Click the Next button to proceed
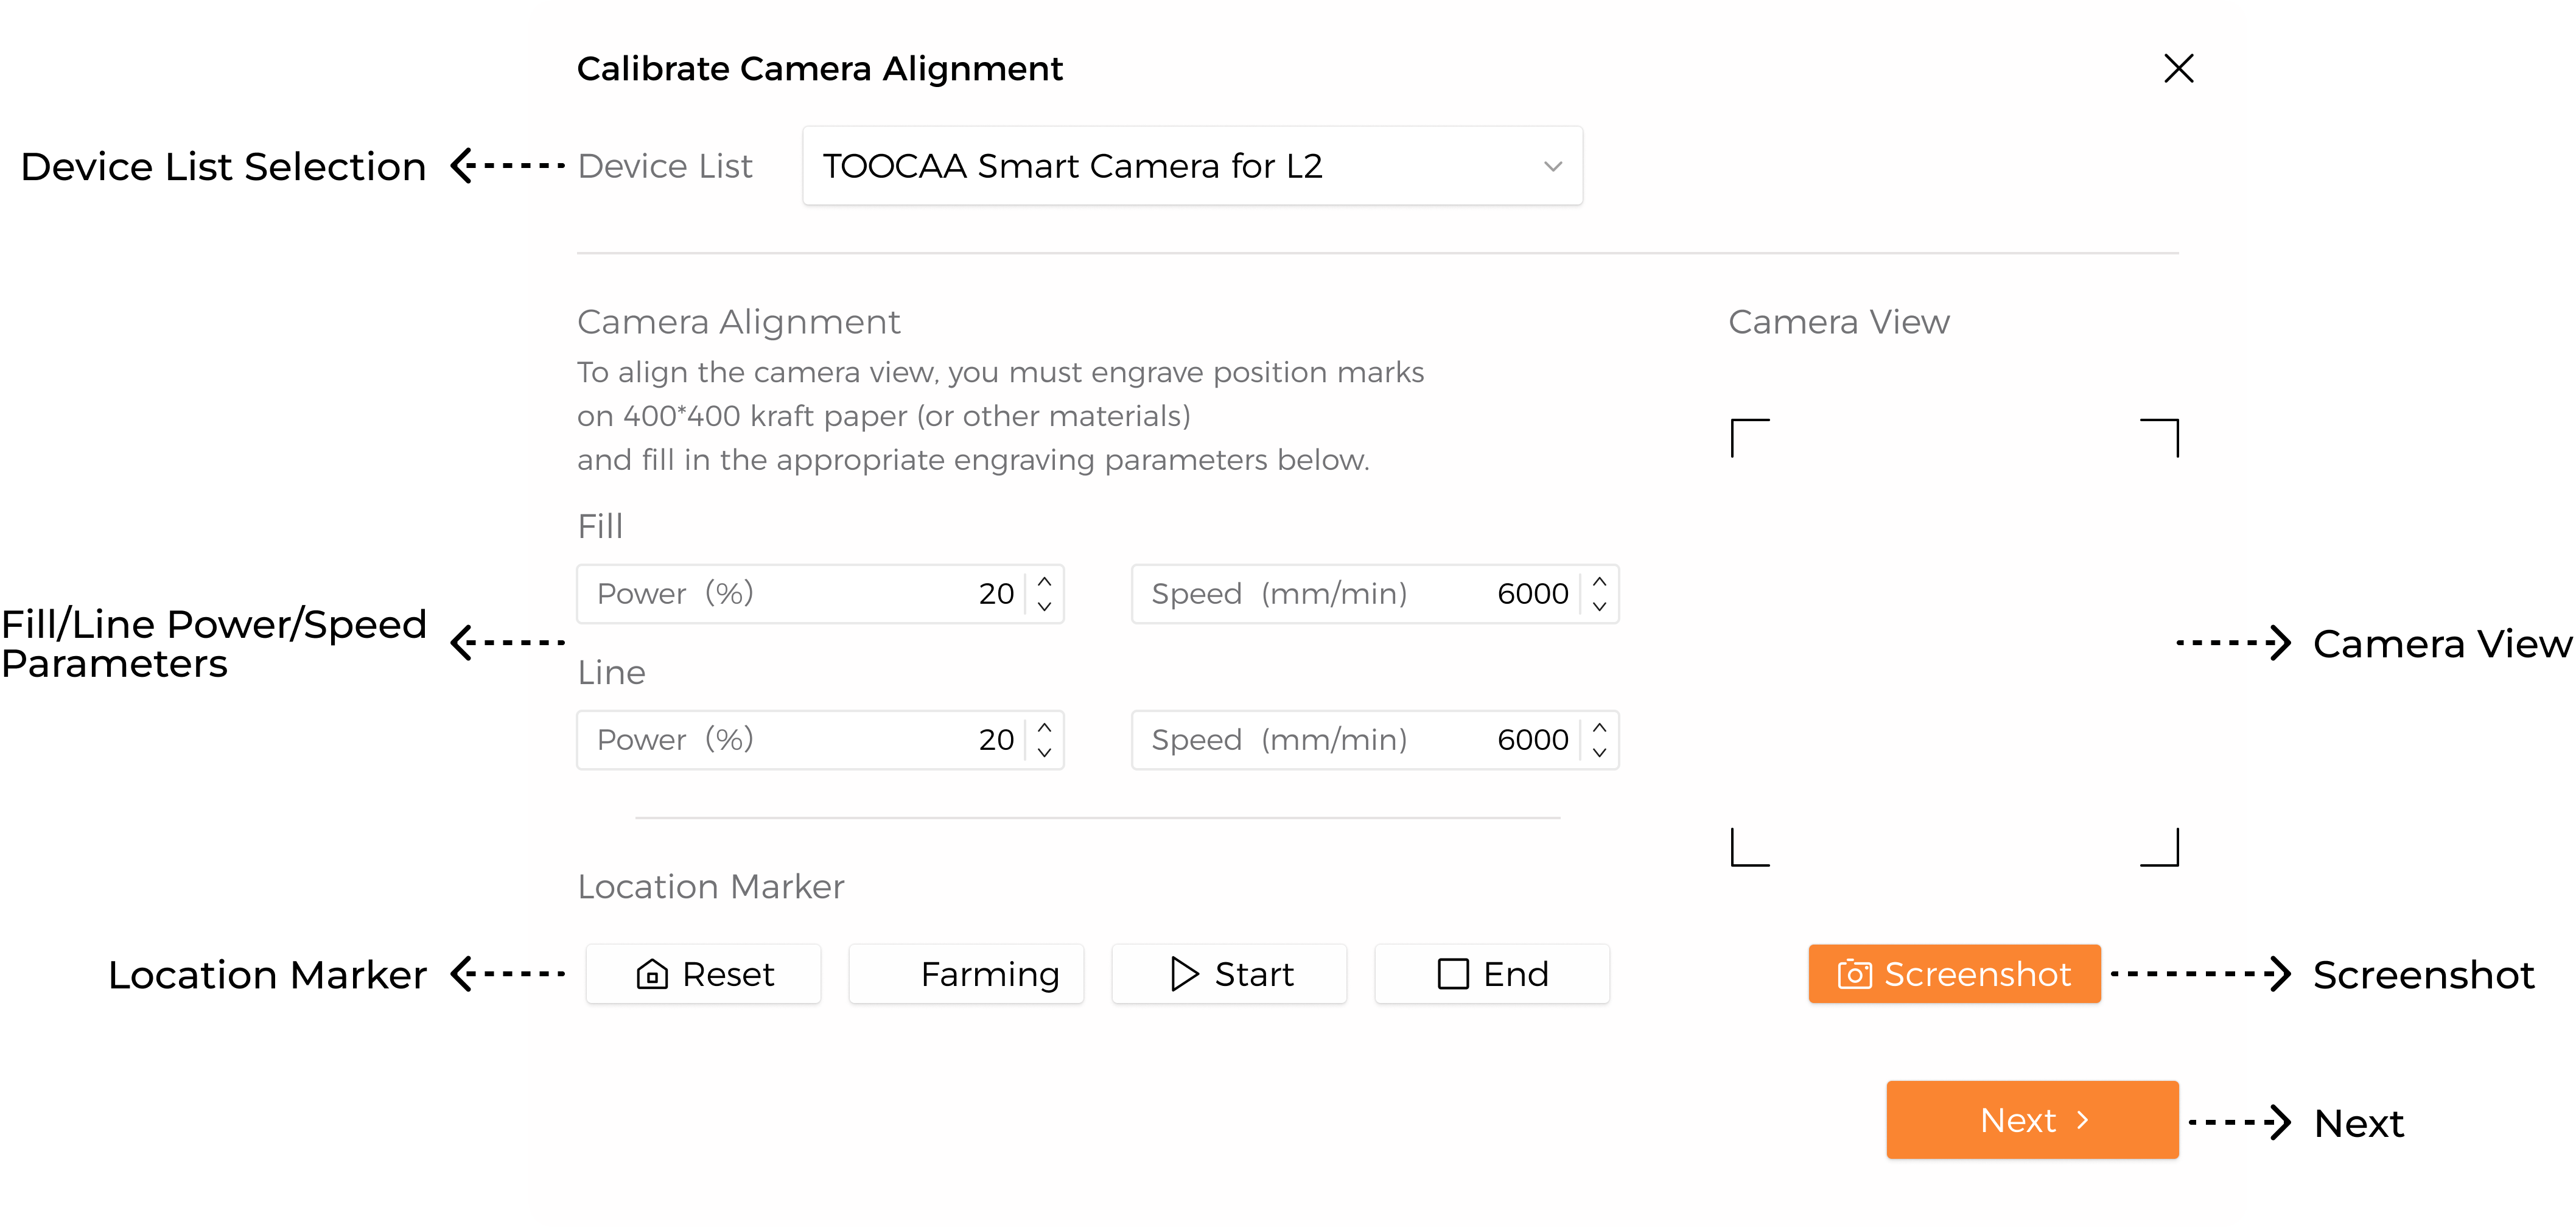This screenshot has height=1227, width=2576. pyautogui.click(x=2034, y=1120)
